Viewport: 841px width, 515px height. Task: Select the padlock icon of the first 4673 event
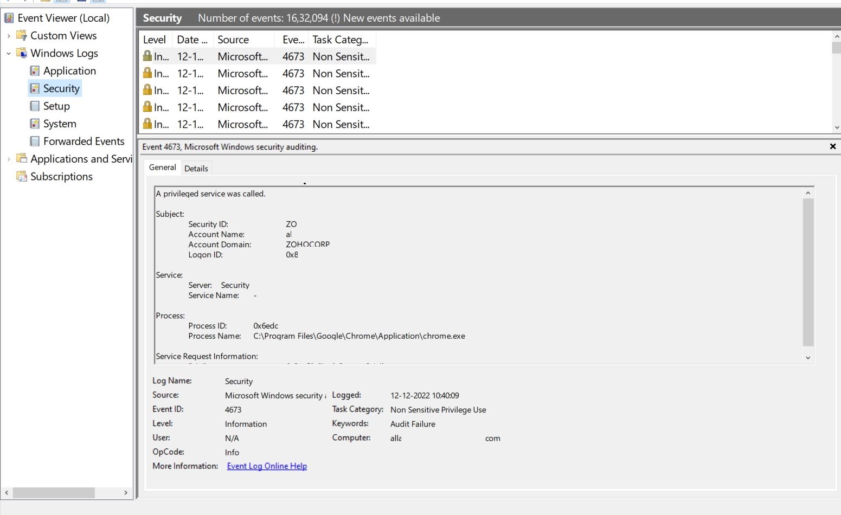146,56
